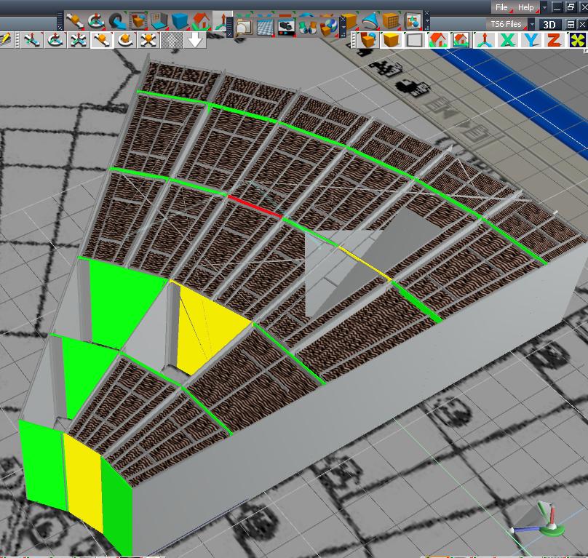This screenshot has height=558, width=588.
Task: Click the TS6 Files button
Action: pos(506,25)
